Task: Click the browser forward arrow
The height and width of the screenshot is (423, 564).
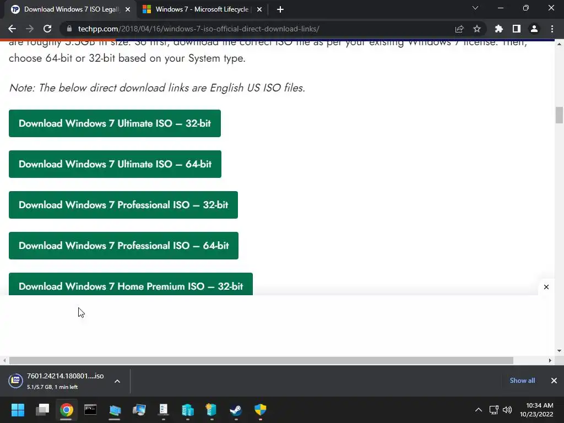Action: 30,29
